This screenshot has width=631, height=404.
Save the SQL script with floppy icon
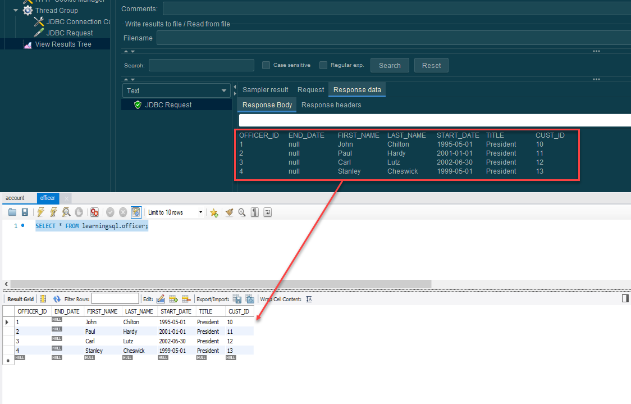tap(25, 212)
